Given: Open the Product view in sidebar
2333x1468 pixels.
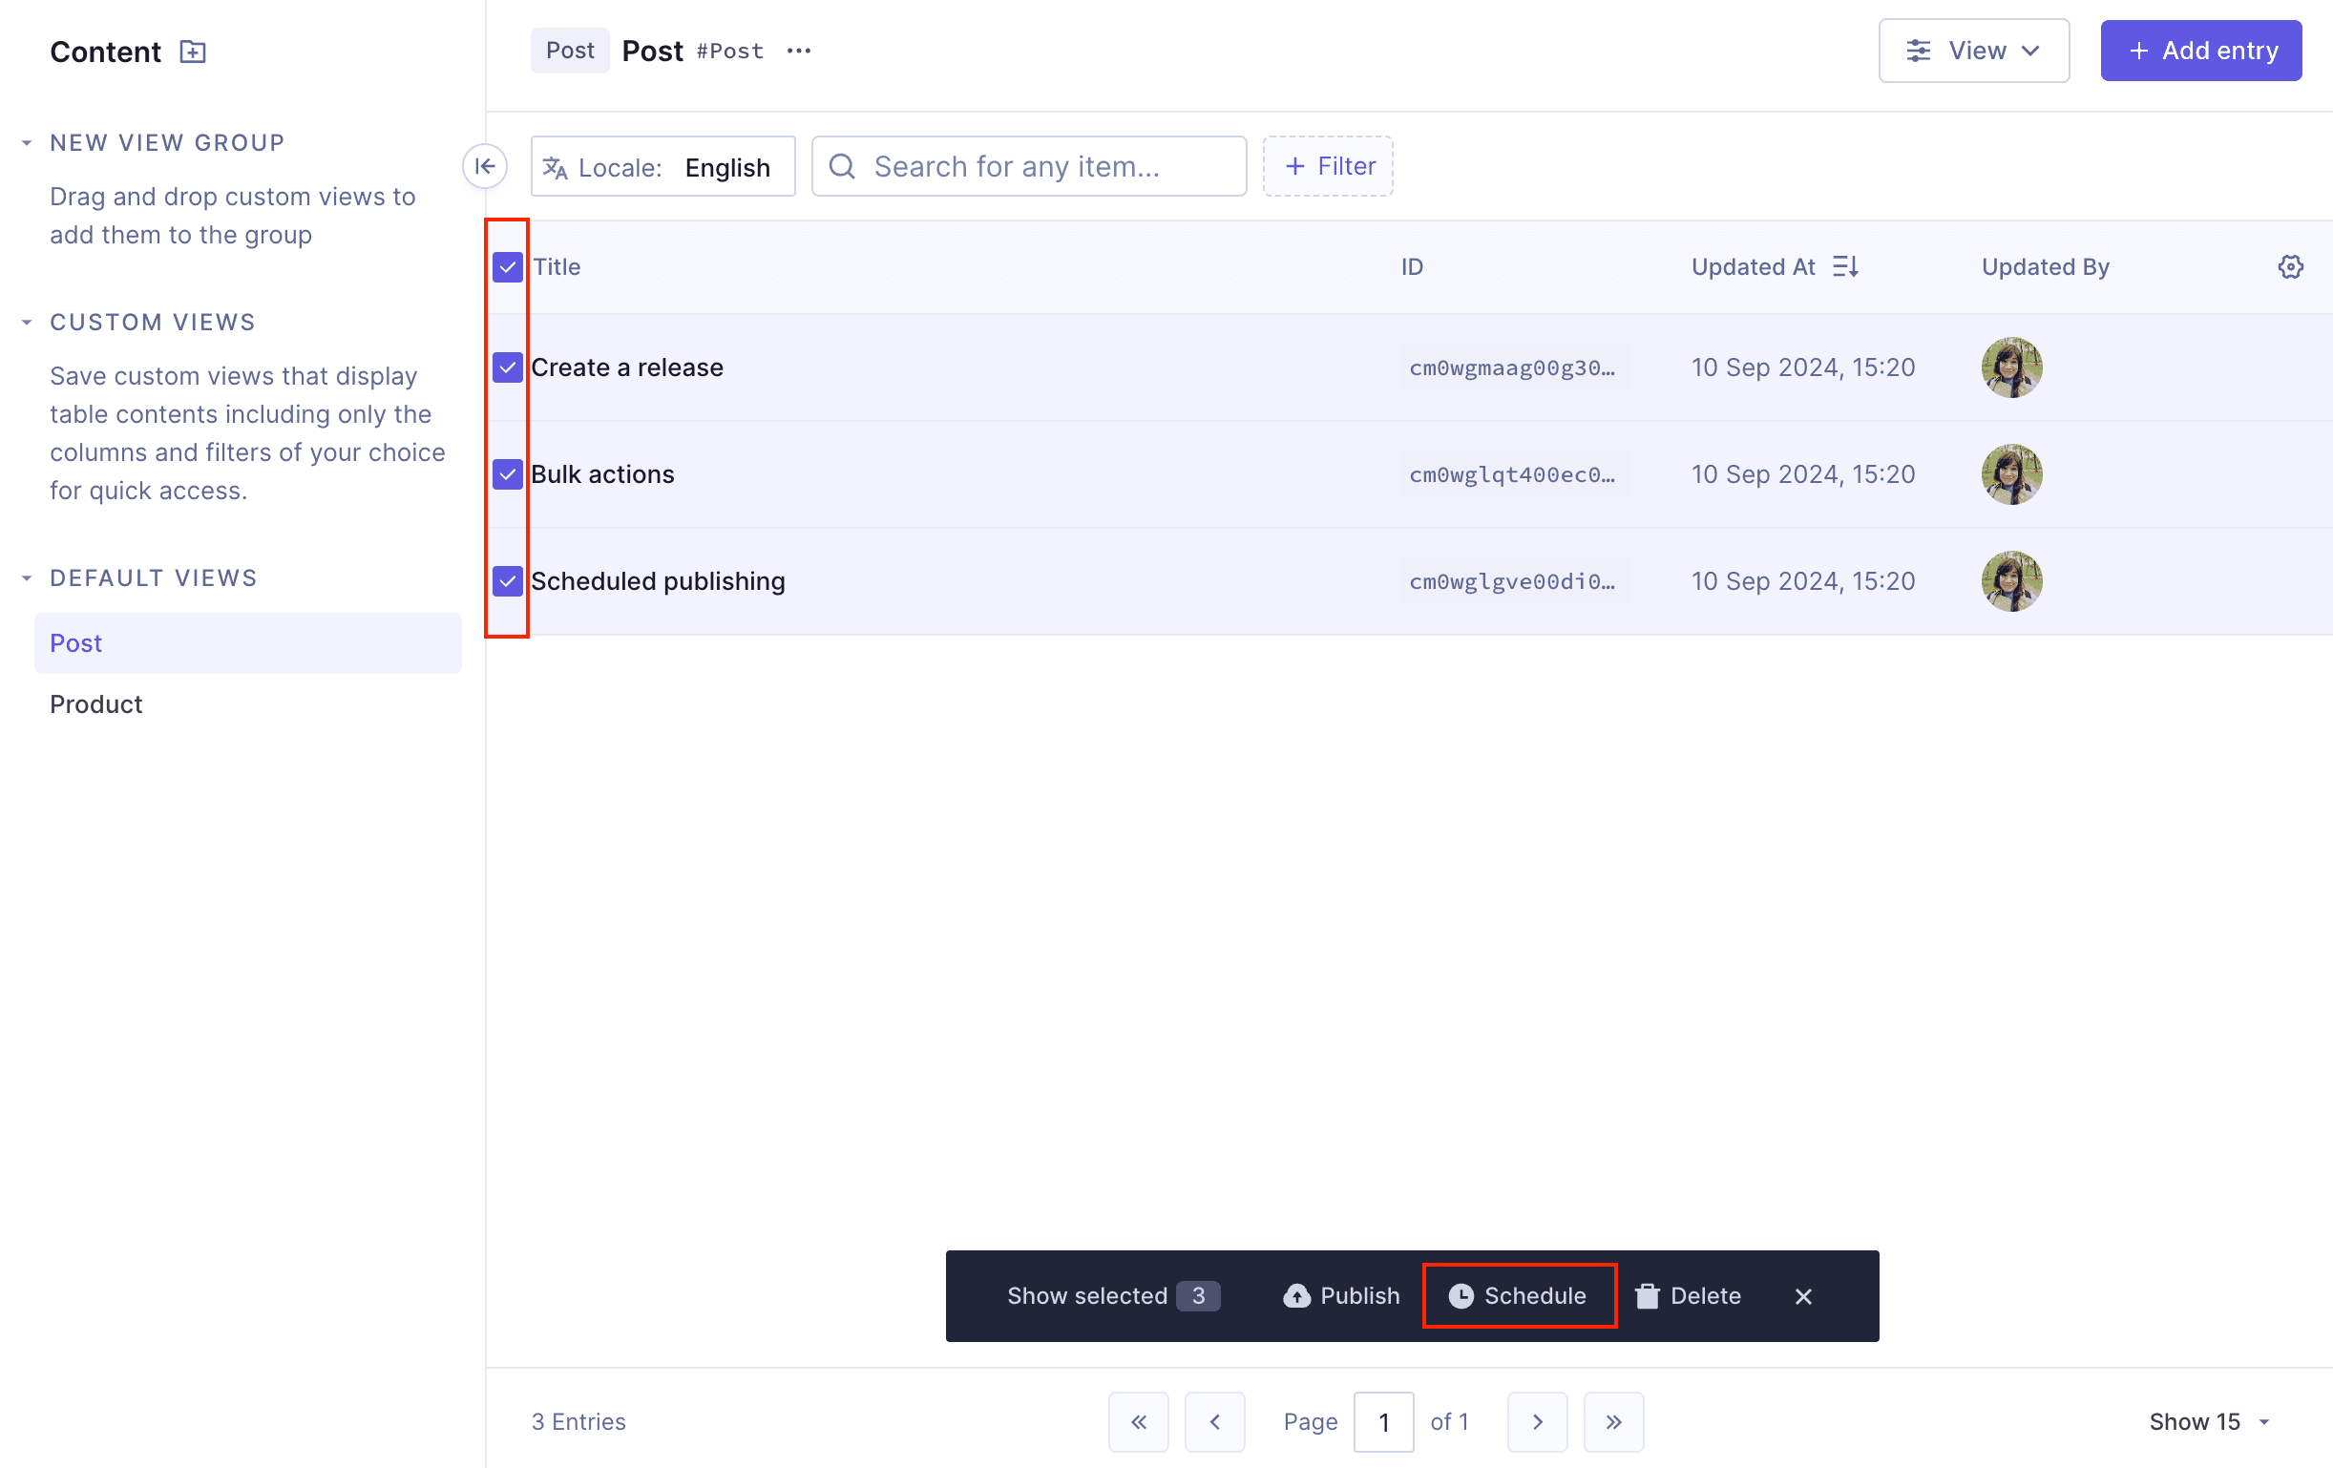Looking at the screenshot, I should (95, 704).
